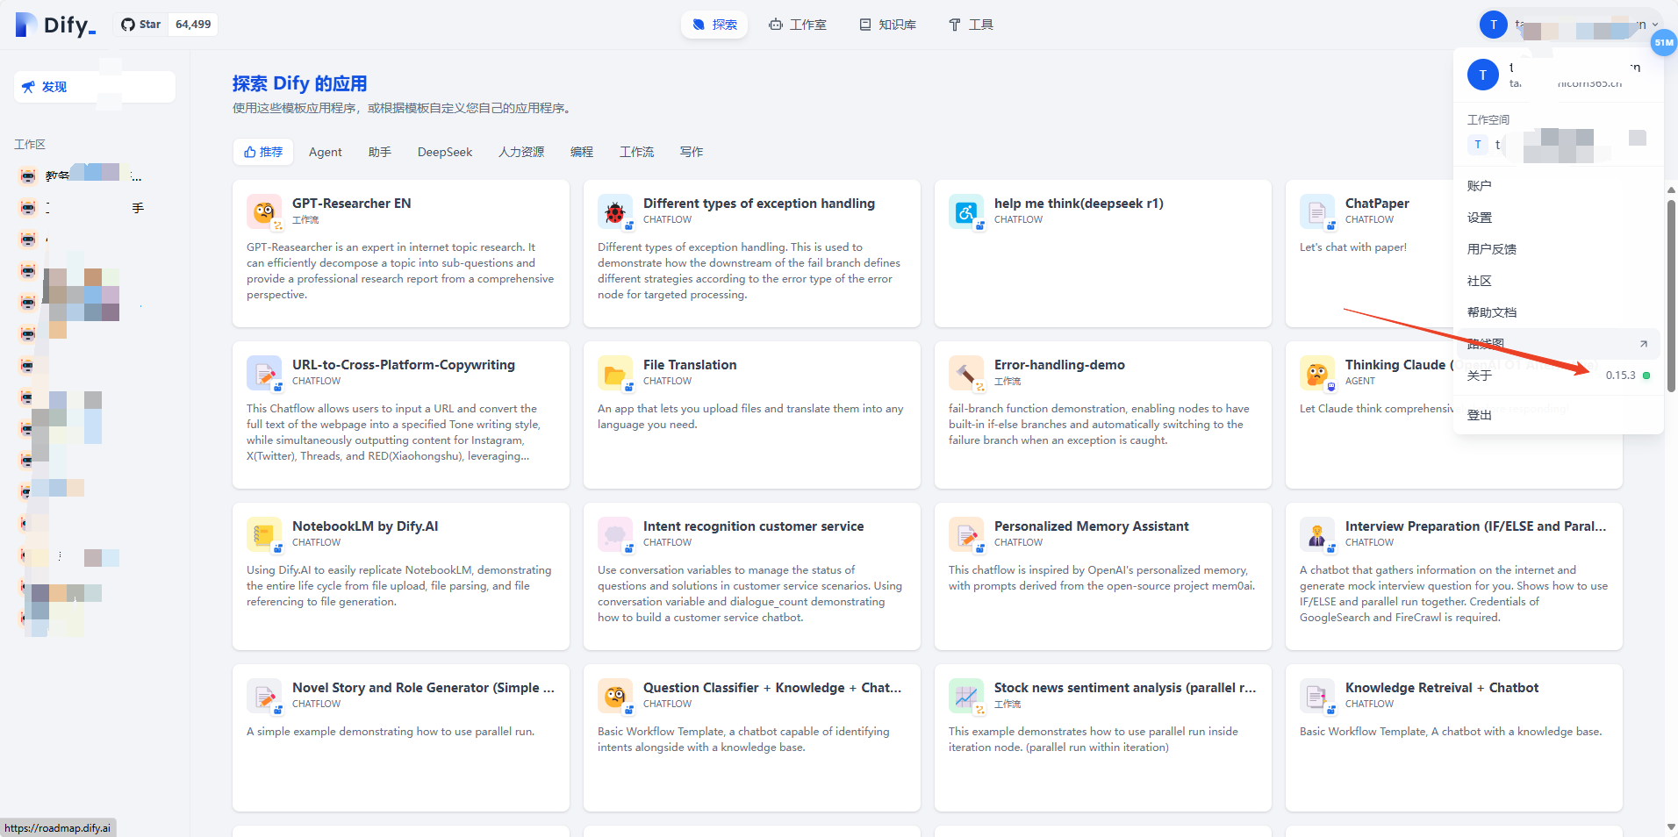Click the first robot icon under 工作区
Screen dimensions: 1678x837
[x=28, y=175]
